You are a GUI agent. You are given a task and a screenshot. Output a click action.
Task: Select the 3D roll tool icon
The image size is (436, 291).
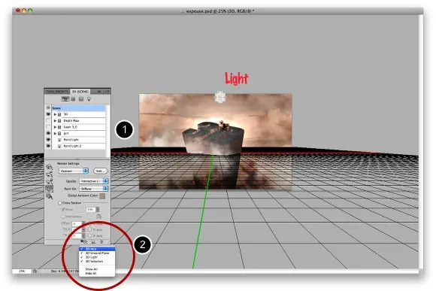[49, 174]
